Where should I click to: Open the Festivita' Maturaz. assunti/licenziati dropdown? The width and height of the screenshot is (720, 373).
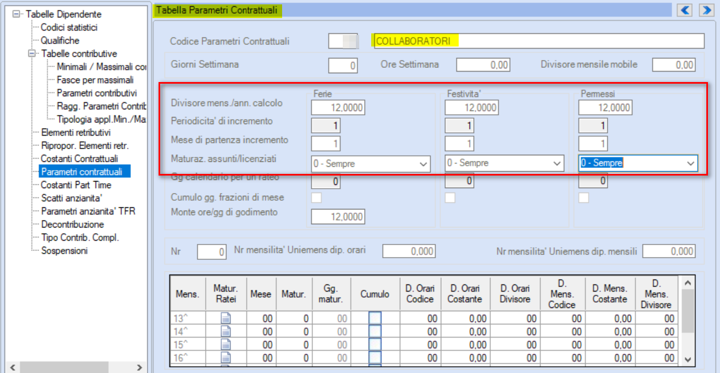504,163
